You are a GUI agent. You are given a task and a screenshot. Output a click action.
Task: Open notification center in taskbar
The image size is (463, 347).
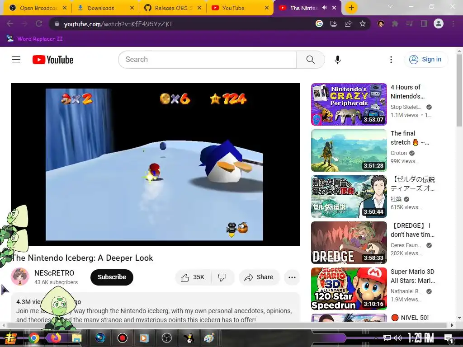[449, 338]
